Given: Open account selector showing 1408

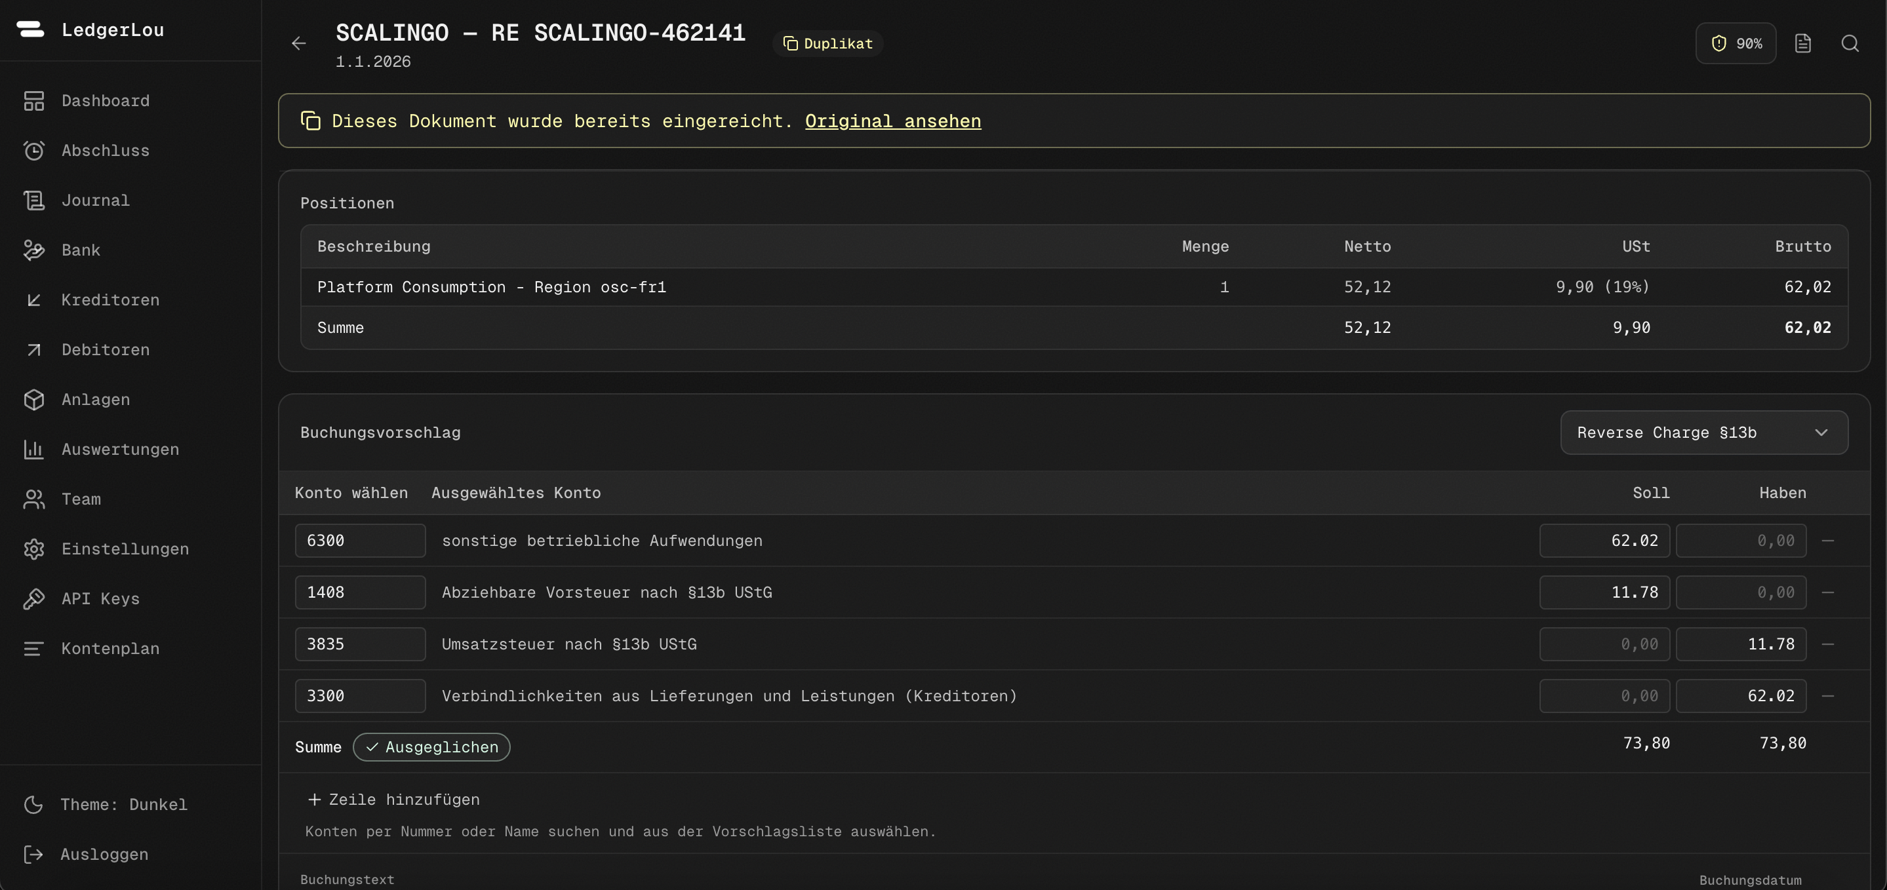Looking at the screenshot, I should tap(360, 592).
